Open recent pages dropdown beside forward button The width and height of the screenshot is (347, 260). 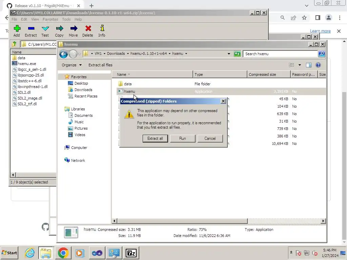[x=79, y=54]
